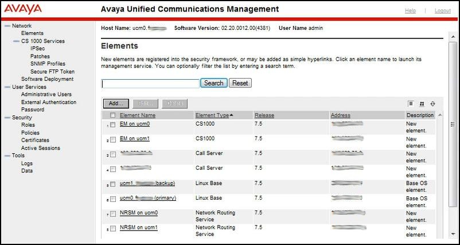Check the box for EM on ucm1
Viewport: 460px width, 245px height.
113,140
